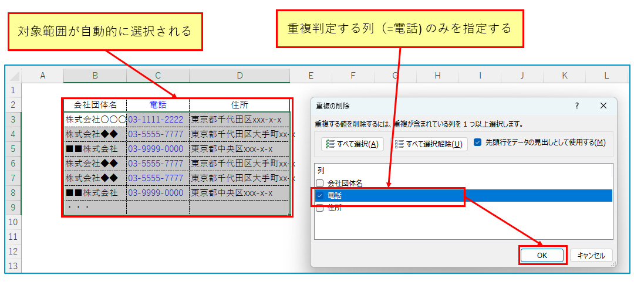This screenshot has width=634, height=292.
Task: Check the 会社団体名 column checkbox
Action: point(320,184)
